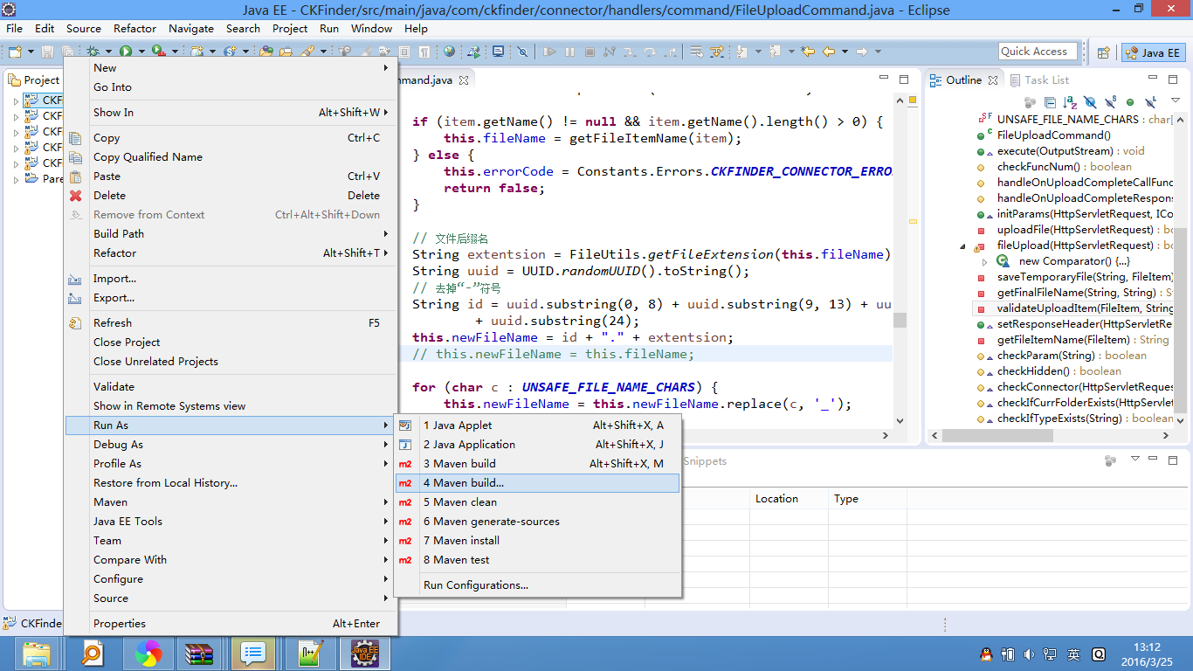This screenshot has height=671, width=1193.
Task: Click the New wizard icon in toolbar
Action: point(15,52)
